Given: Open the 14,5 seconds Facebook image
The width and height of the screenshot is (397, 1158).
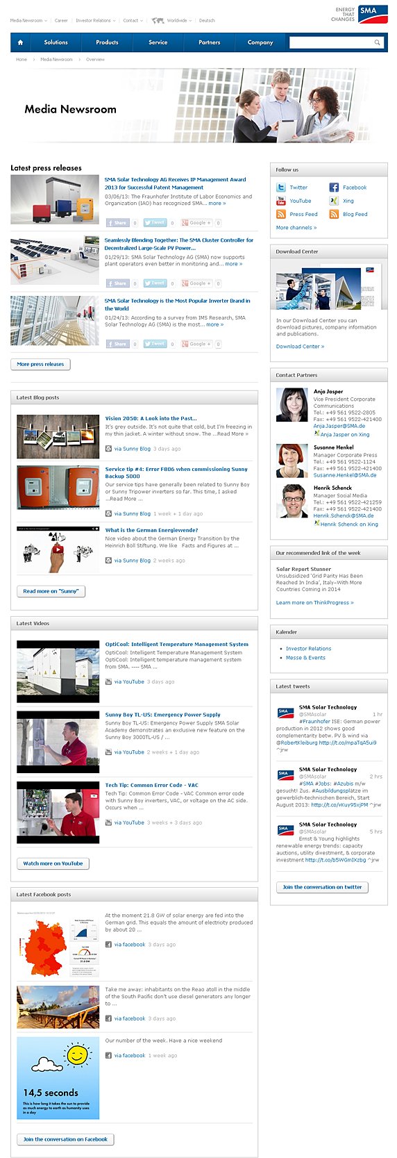Looking at the screenshot, I should tap(58, 1078).
